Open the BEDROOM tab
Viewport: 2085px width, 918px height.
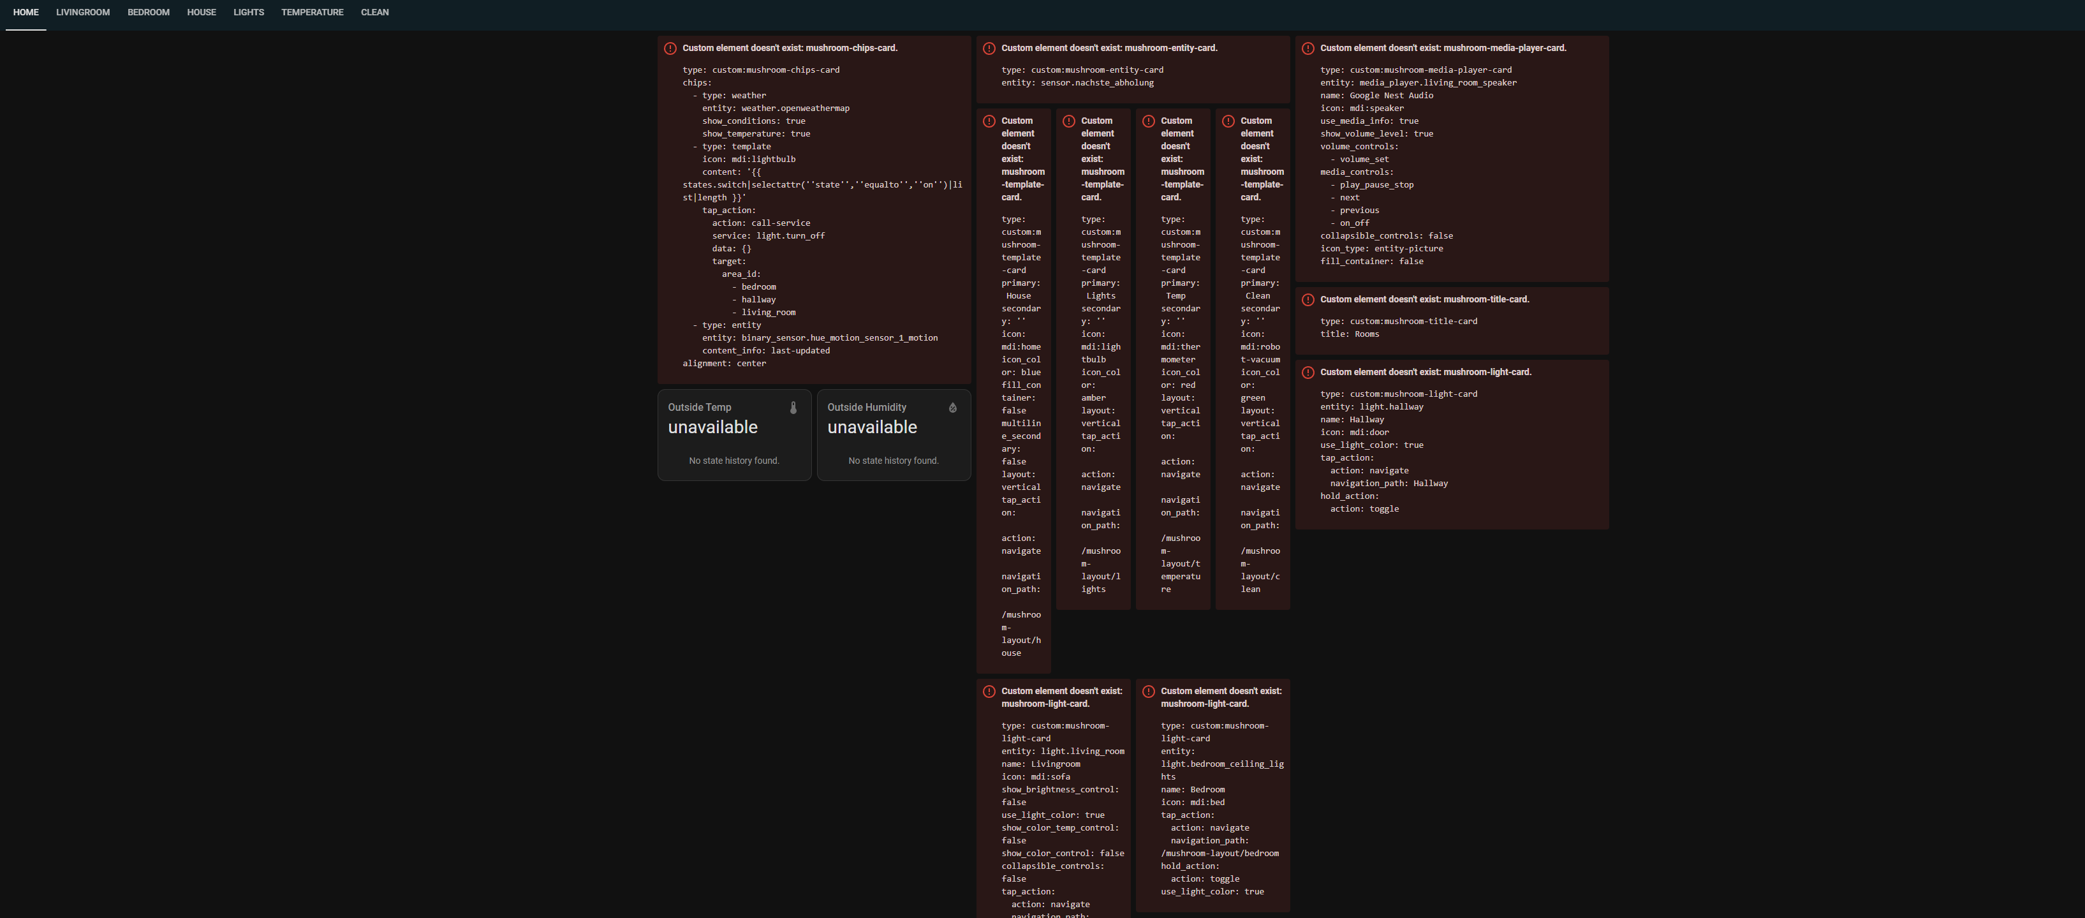(x=148, y=13)
